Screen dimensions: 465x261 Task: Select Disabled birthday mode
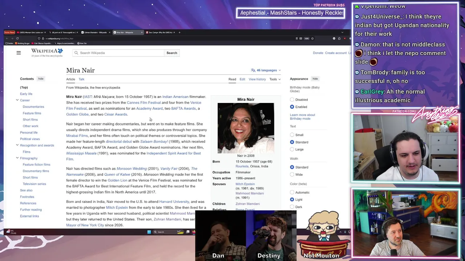pos(292,100)
